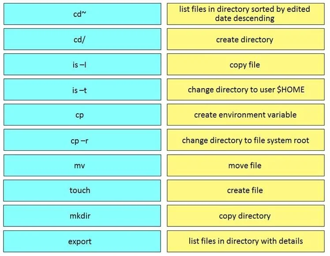Select the "export" command box
Screen dimensions: 330x256
pos(82,241)
